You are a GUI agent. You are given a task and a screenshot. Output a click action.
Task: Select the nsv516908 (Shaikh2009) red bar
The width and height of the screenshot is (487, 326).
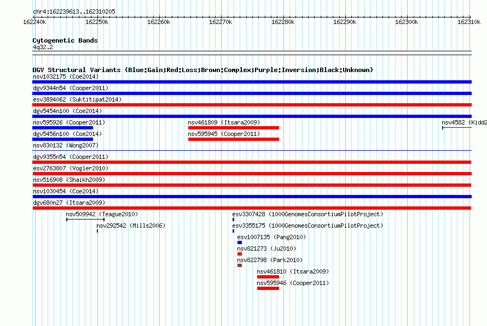tap(252, 185)
